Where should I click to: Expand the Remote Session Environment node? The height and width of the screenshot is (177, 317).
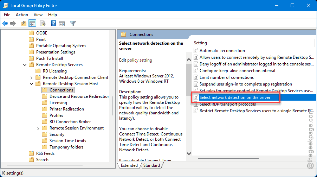pos(38,128)
